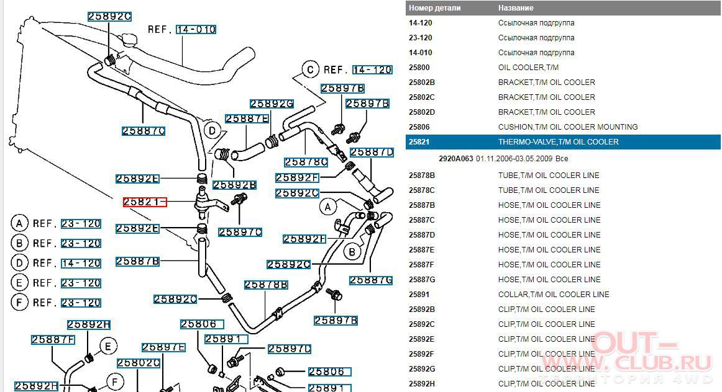Click the 25887G hose label in the diagram
This screenshot has height=392, width=722.
(x=371, y=280)
